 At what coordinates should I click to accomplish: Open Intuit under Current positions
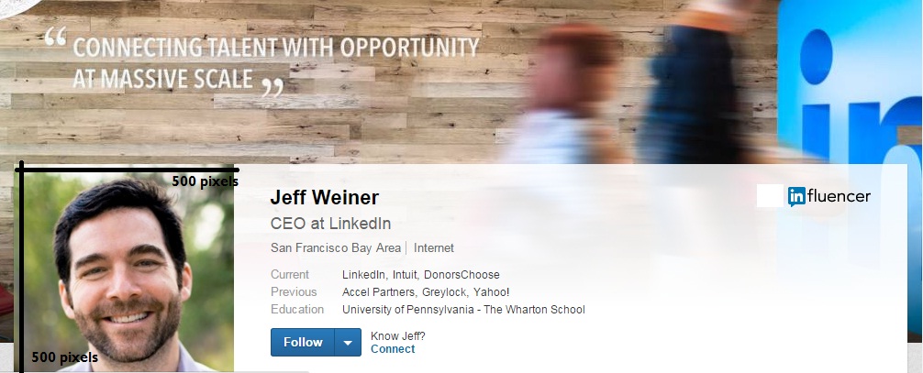pyautogui.click(x=405, y=275)
